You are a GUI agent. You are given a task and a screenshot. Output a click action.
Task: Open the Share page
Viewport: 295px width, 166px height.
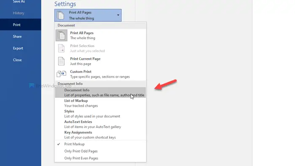tap(21, 37)
